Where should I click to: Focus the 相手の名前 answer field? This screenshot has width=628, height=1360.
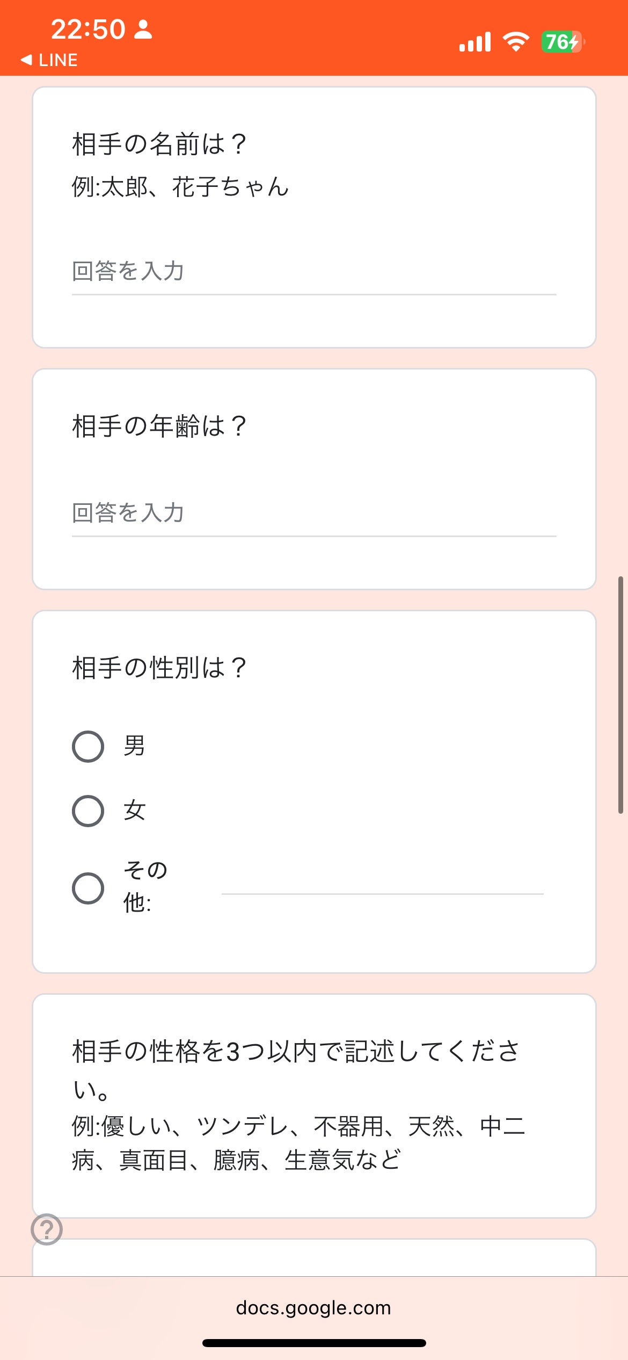click(314, 272)
